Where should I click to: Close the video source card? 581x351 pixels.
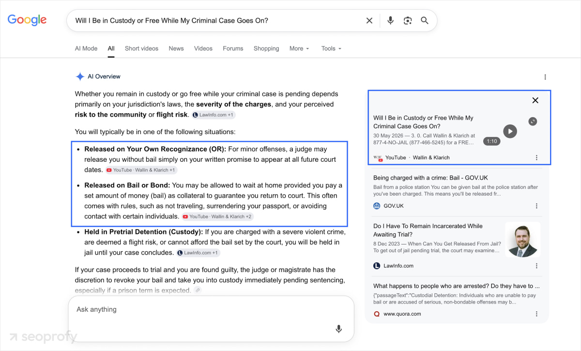[x=535, y=100]
